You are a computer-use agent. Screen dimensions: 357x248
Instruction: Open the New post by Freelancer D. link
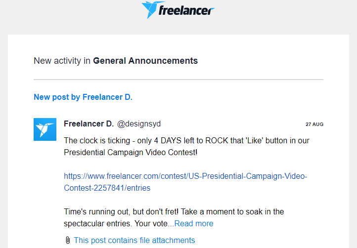(83, 97)
